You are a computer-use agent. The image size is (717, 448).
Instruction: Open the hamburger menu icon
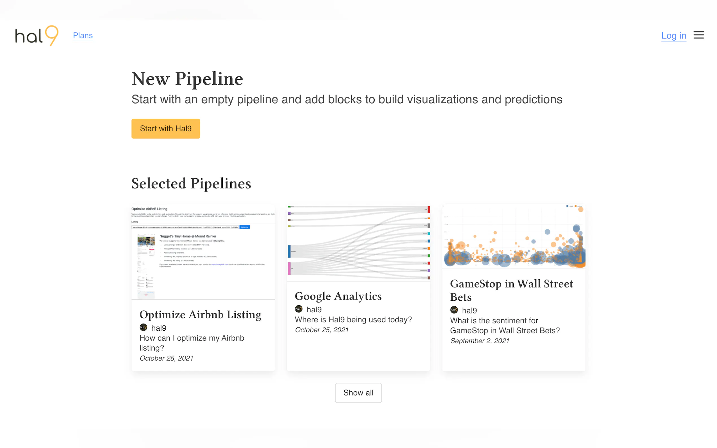[698, 35]
